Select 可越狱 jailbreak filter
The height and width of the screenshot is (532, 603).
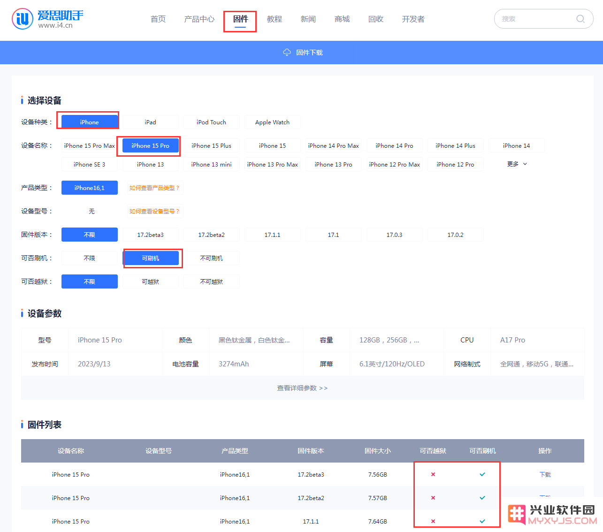[x=151, y=281]
